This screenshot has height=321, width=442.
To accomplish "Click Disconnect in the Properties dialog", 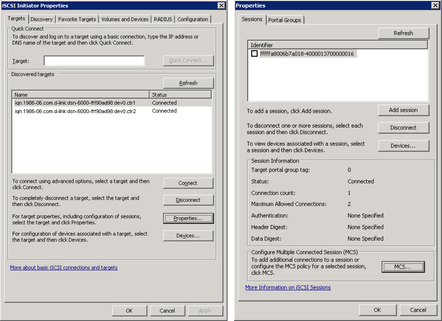I will coord(403,128).
